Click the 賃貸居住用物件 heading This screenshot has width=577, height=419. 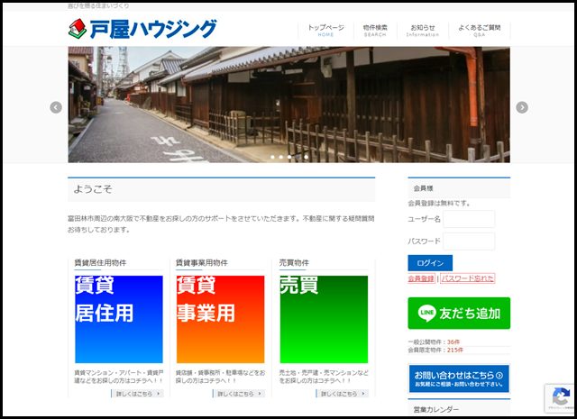click(x=100, y=262)
